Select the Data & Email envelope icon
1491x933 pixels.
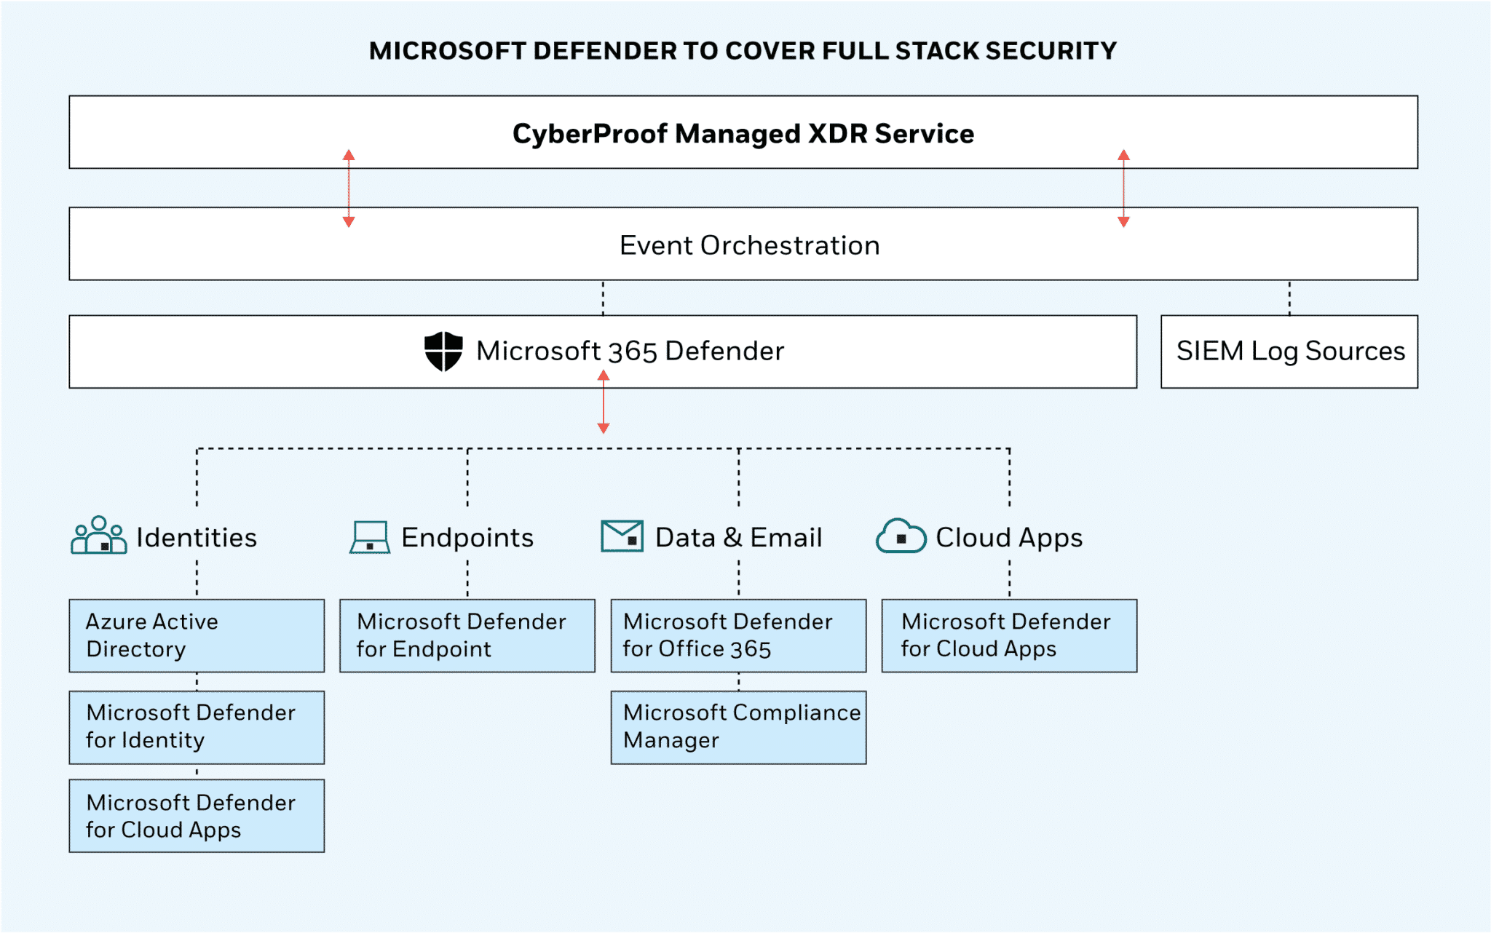[x=622, y=537]
